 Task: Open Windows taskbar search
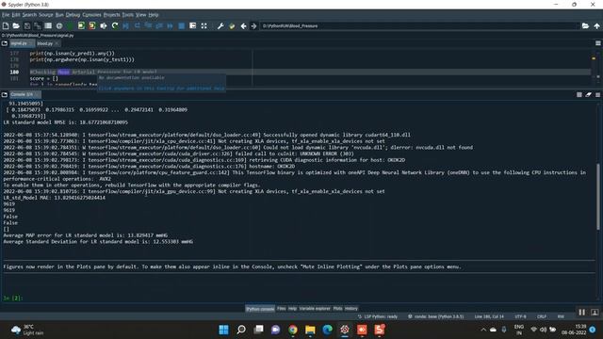pyautogui.click(x=241, y=330)
